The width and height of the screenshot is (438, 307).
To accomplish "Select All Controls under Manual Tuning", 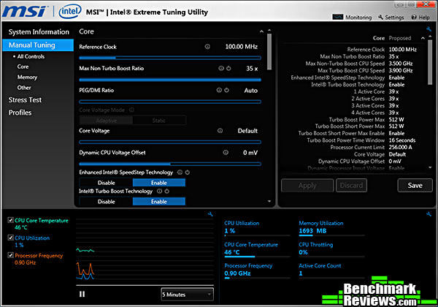I will (31, 56).
